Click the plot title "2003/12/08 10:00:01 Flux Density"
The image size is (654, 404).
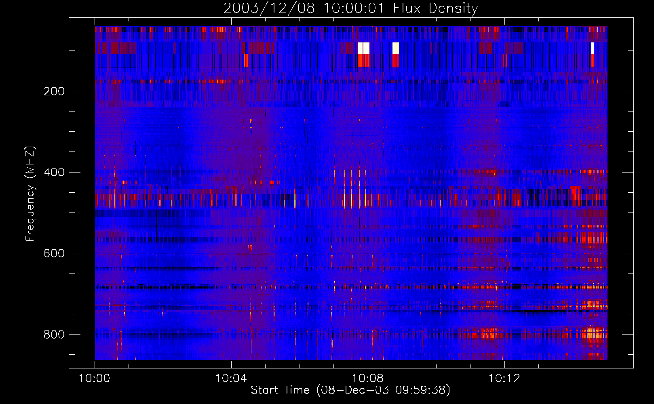[350, 8]
